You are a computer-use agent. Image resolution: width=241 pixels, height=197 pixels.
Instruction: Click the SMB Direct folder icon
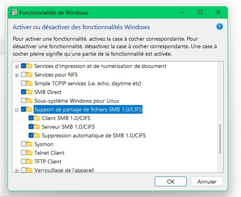coord(30,92)
